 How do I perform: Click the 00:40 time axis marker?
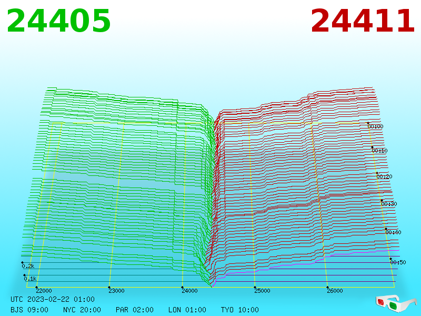pos(393,232)
